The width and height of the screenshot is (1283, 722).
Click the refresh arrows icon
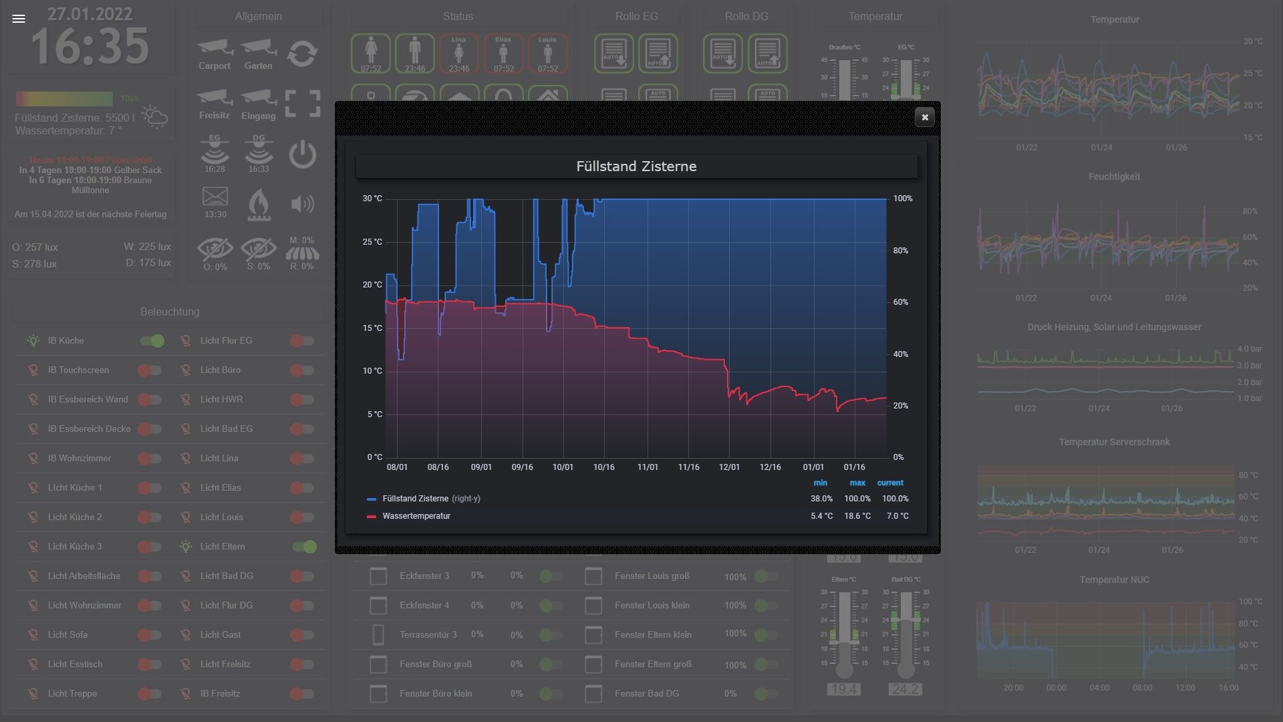click(x=302, y=53)
